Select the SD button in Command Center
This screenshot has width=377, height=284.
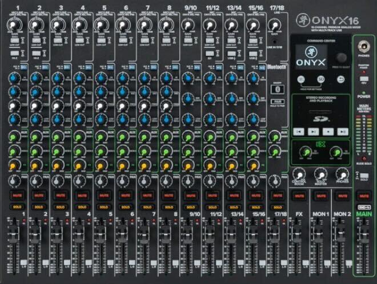(321, 79)
